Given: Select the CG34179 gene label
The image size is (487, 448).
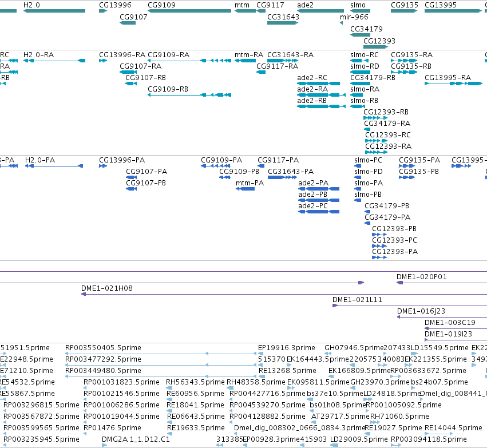Looking at the screenshot, I should 366,29.
